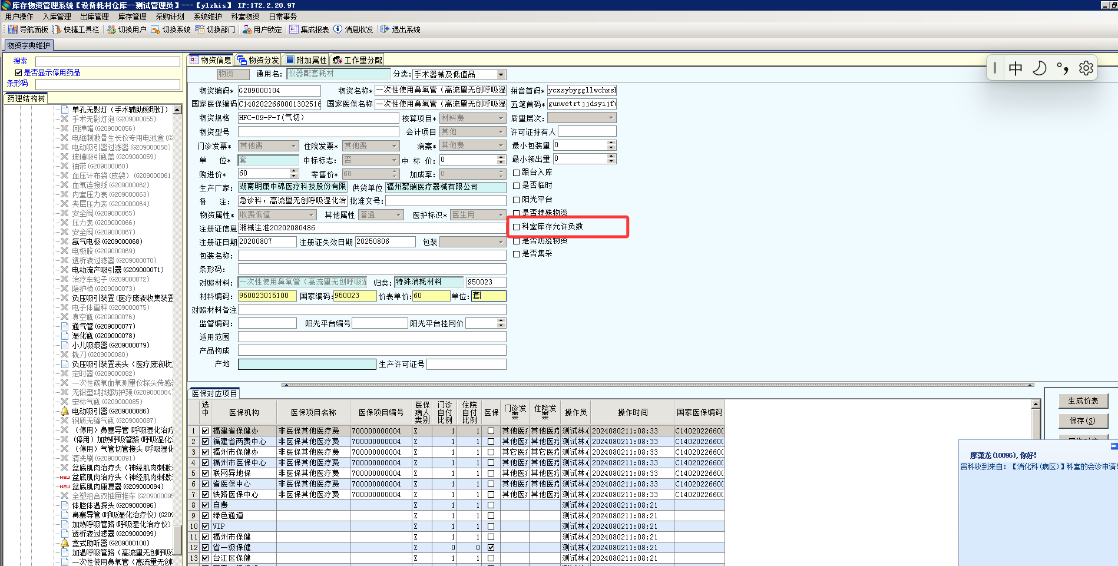Enable the 科室库存允许负数 checkbox
The height and width of the screenshot is (566, 1118).
(517, 227)
